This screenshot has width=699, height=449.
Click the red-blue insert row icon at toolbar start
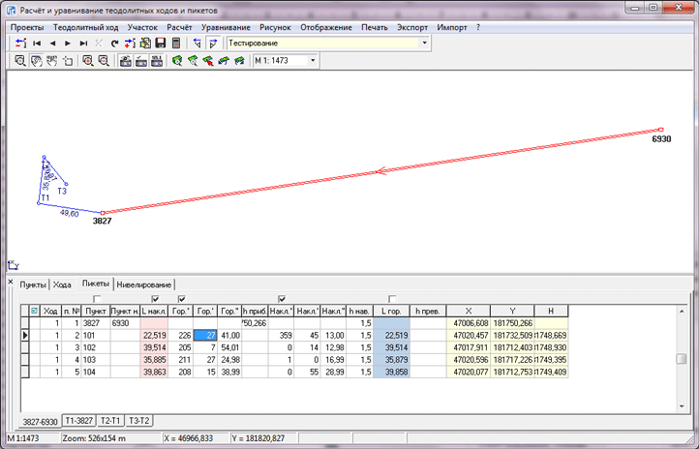coord(20,44)
